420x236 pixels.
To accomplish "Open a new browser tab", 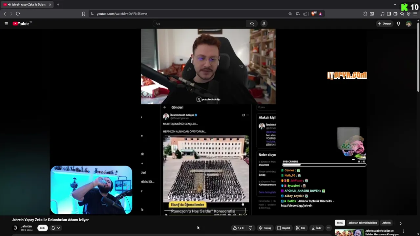I will point(58,5).
